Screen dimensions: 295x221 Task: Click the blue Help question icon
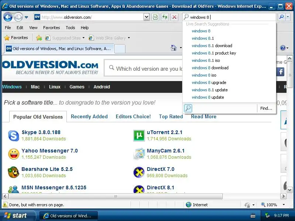coord(282,48)
